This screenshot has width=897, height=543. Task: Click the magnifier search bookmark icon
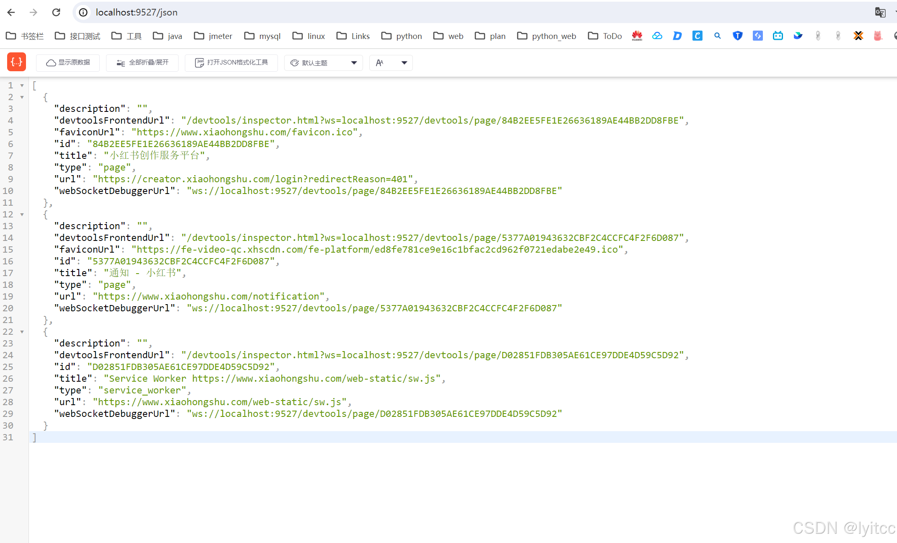[x=717, y=36]
